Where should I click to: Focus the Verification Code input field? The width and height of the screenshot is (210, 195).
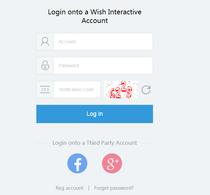77,90
